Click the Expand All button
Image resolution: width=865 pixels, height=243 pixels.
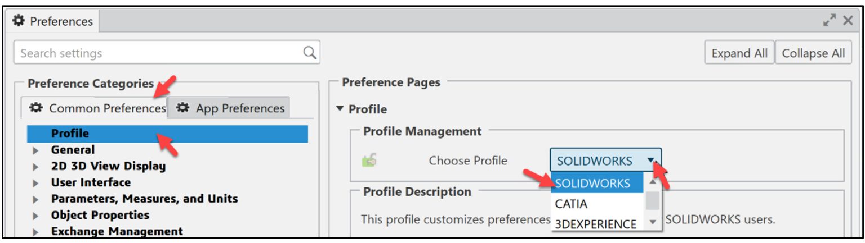point(739,53)
